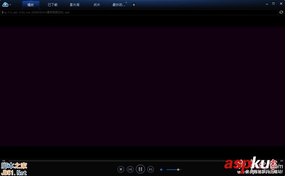The height and width of the screenshot is (176, 285).
Task: Skip to the next video
Action: point(150,169)
